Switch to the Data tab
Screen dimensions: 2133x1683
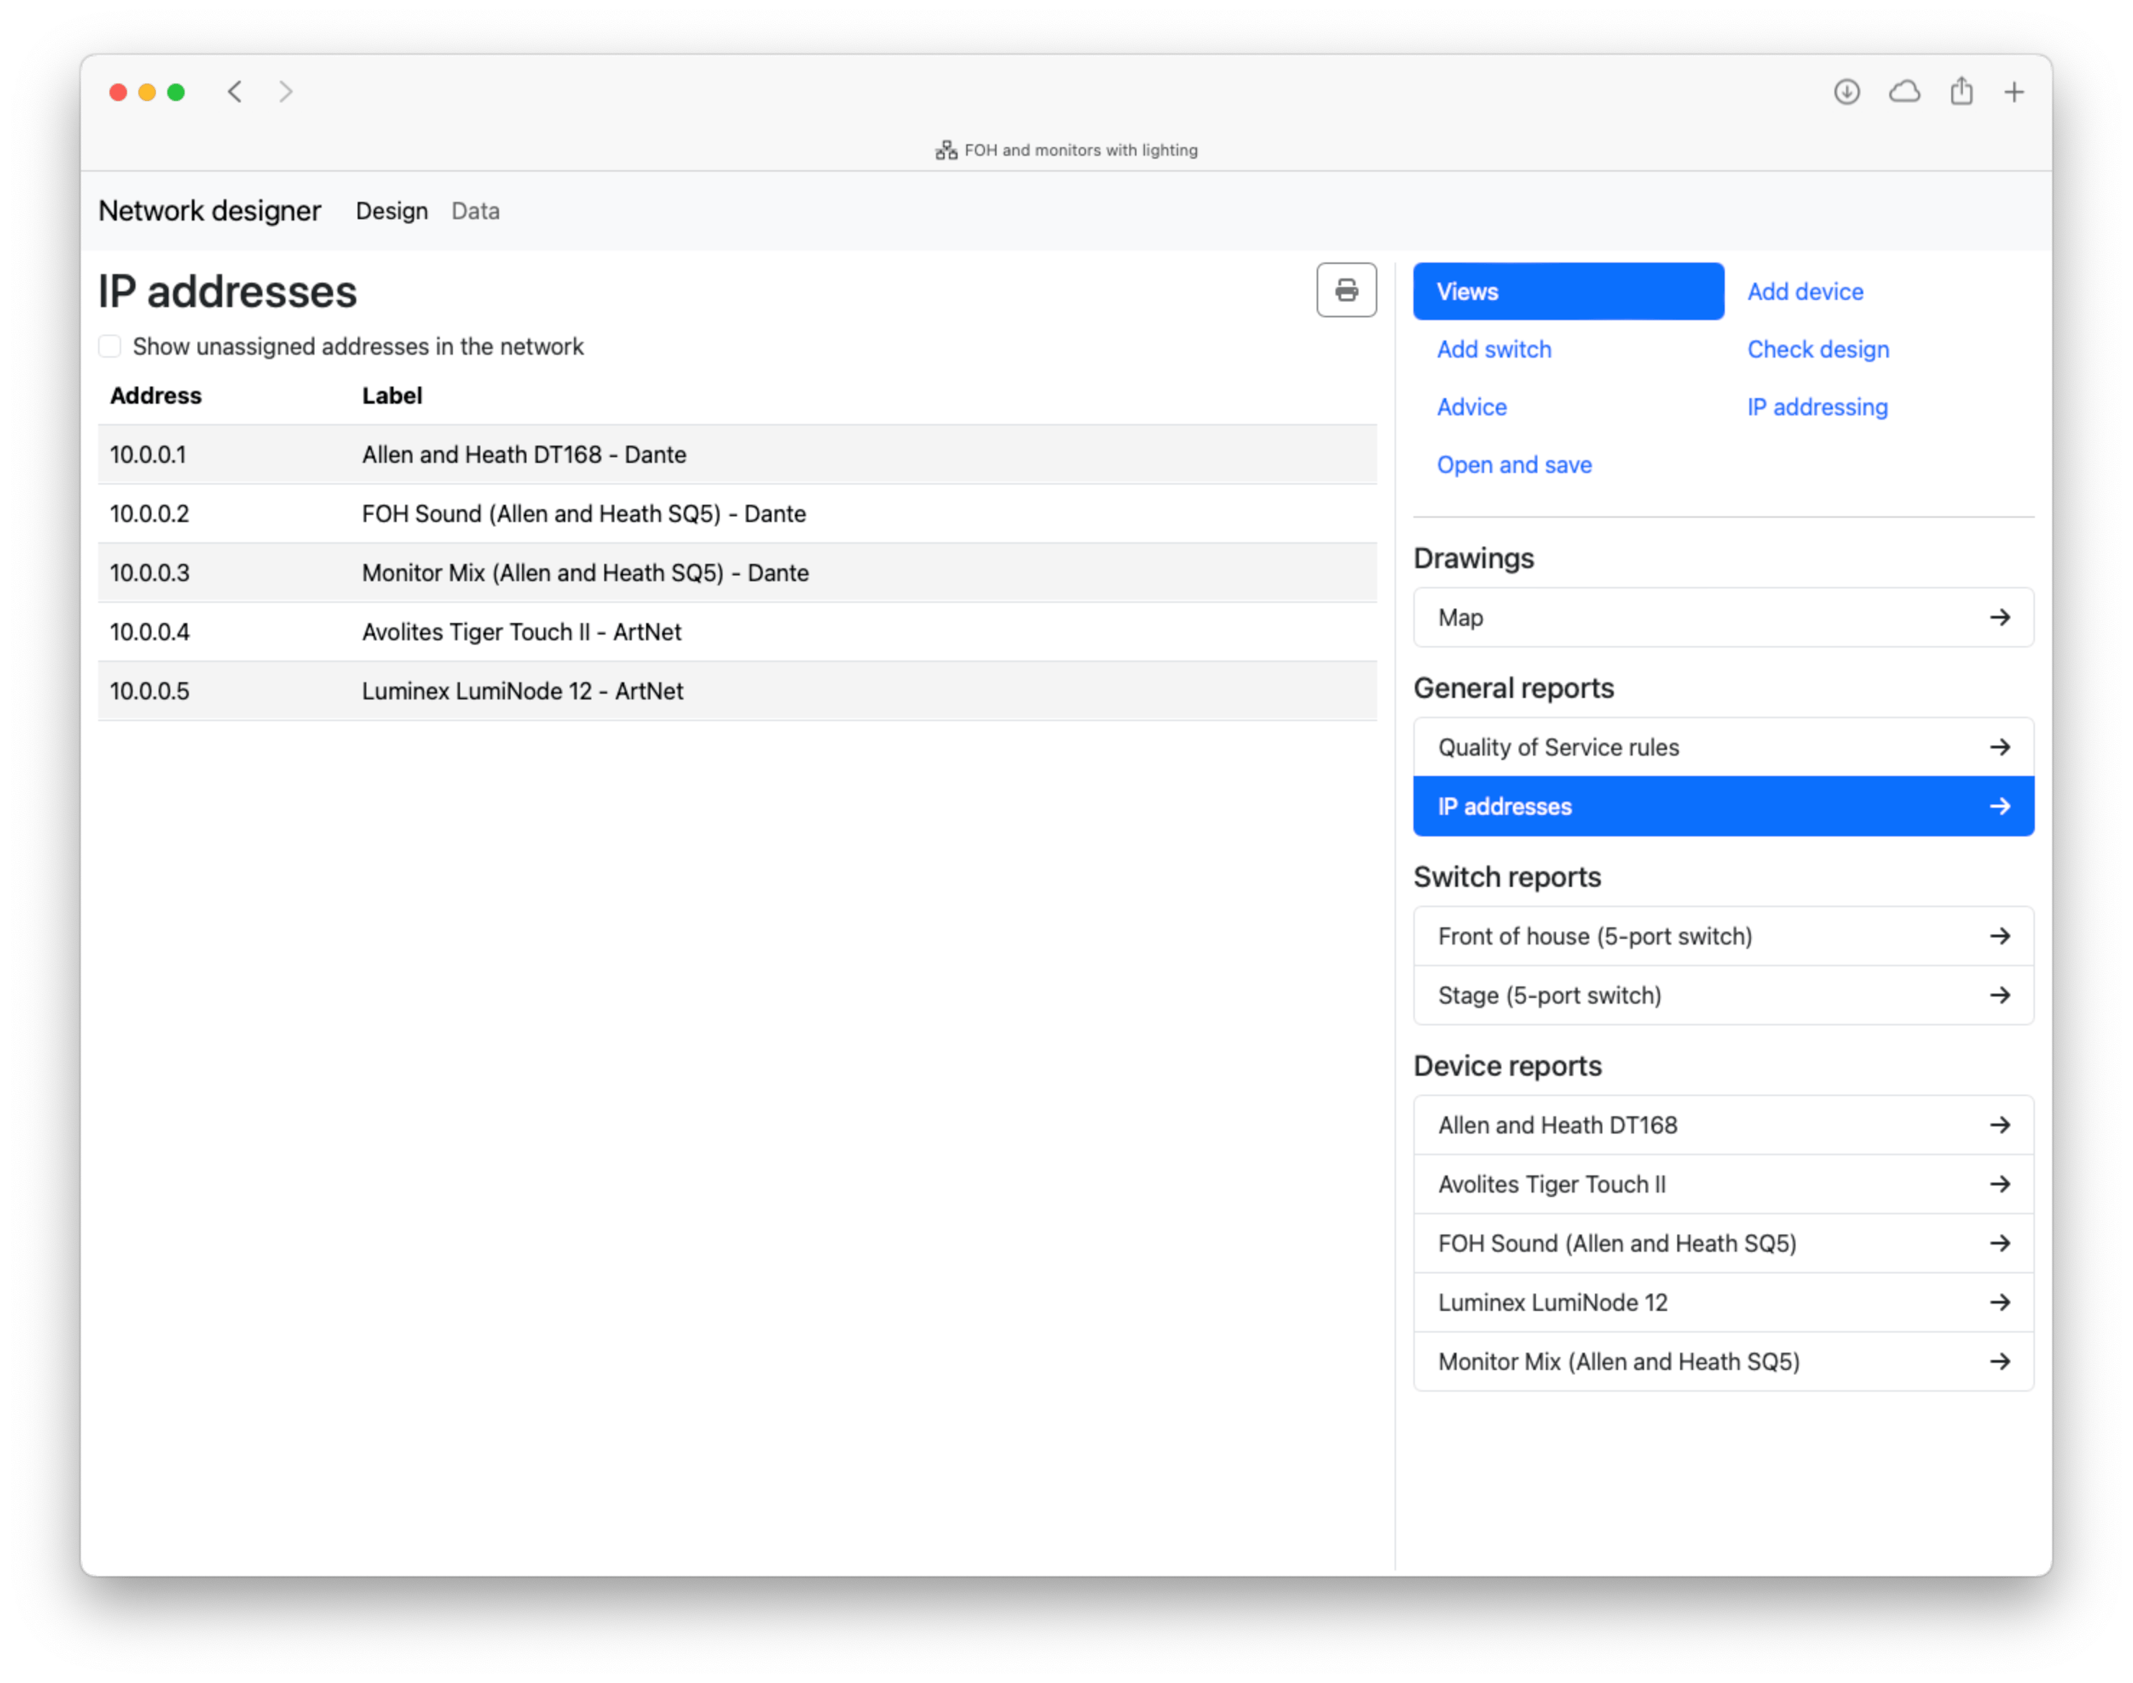click(475, 210)
